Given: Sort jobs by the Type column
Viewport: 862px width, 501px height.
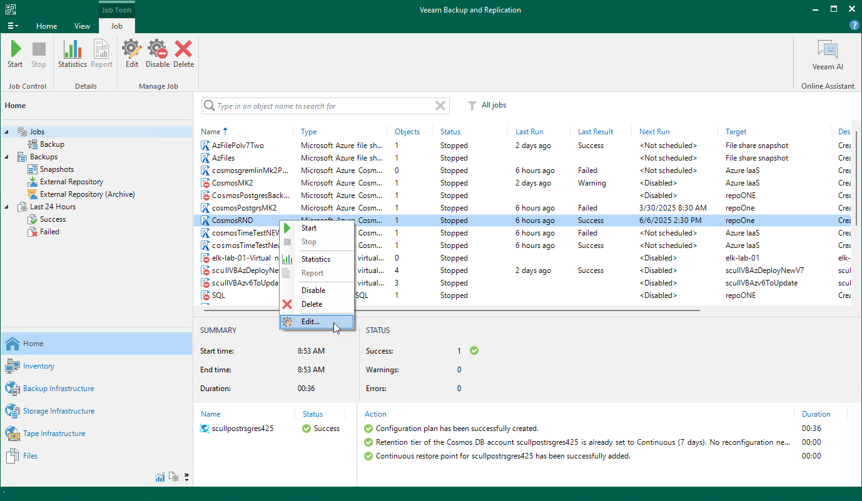Looking at the screenshot, I should pyautogui.click(x=309, y=132).
